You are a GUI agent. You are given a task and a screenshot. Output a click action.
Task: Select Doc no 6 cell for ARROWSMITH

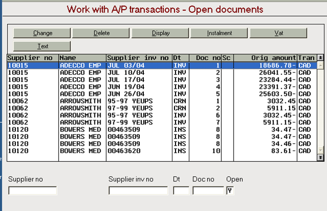(218, 115)
